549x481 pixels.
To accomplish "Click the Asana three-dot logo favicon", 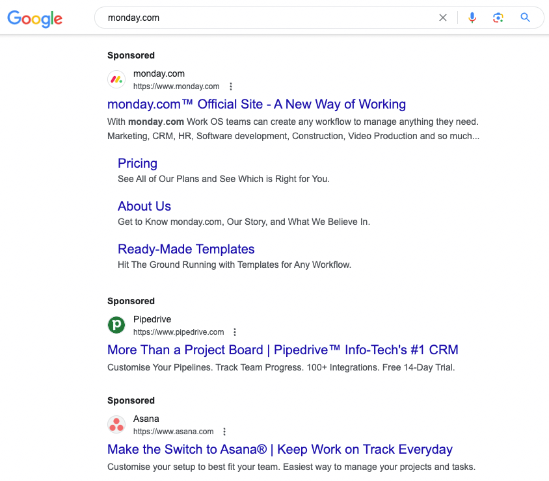I will [x=116, y=424].
